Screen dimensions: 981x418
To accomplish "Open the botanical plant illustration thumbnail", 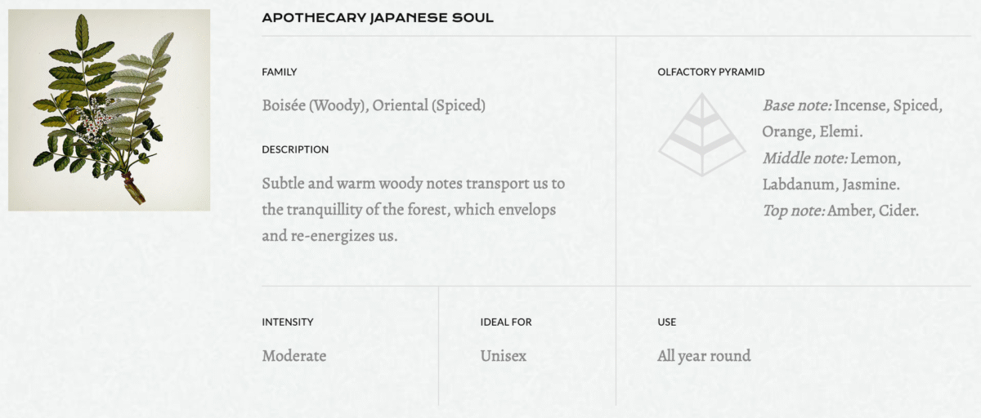I will pyautogui.click(x=110, y=110).
